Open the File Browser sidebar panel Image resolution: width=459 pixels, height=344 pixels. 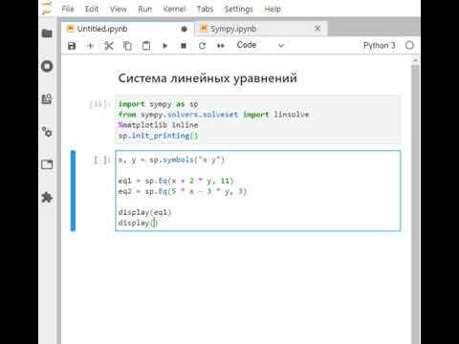47,33
